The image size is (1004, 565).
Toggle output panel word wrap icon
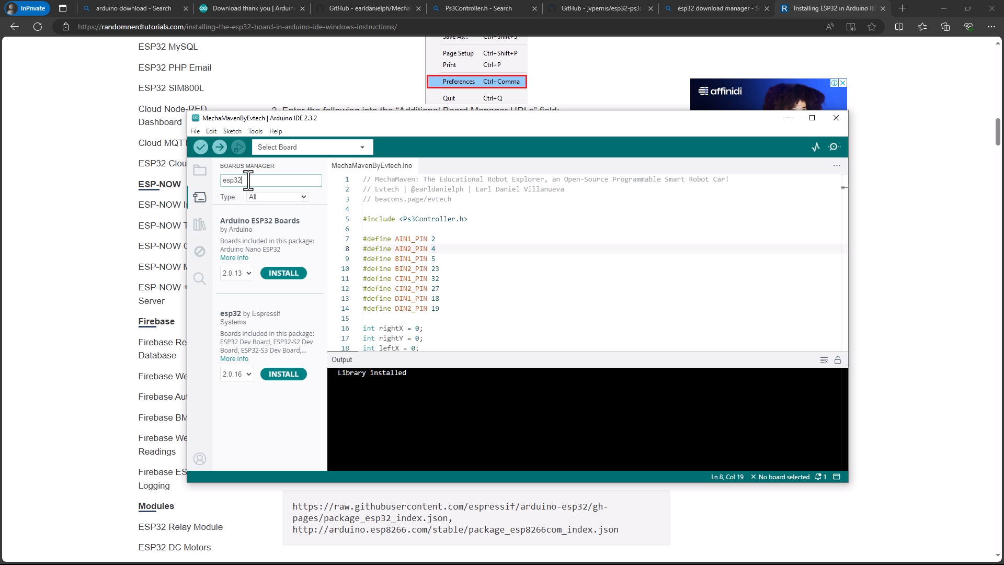pos(824,360)
